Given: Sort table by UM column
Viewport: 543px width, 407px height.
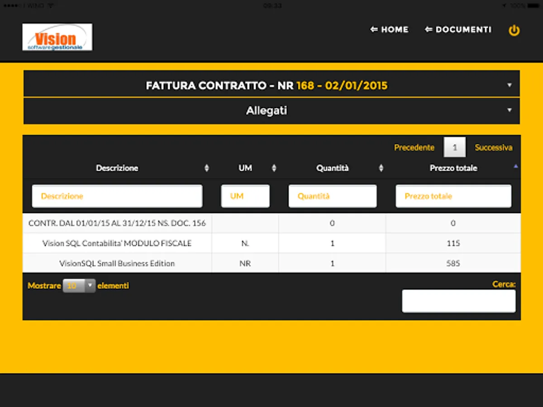Looking at the screenshot, I should pos(245,168).
